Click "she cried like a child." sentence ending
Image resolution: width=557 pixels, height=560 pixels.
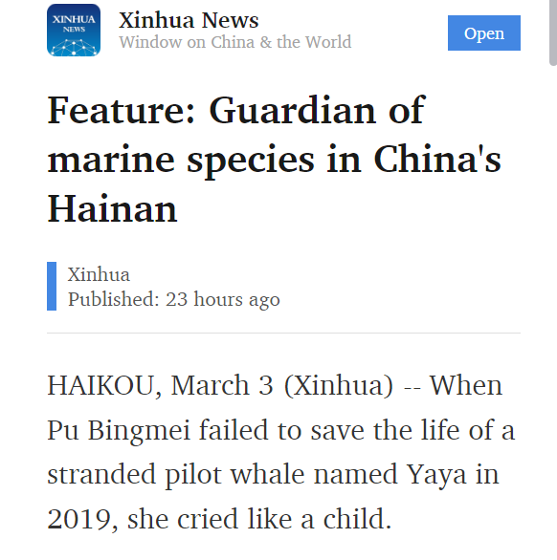point(259,519)
